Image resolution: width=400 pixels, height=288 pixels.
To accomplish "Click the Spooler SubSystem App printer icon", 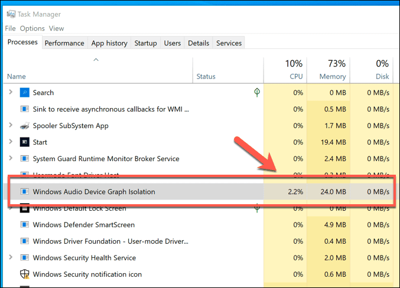I will [x=25, y=126].
